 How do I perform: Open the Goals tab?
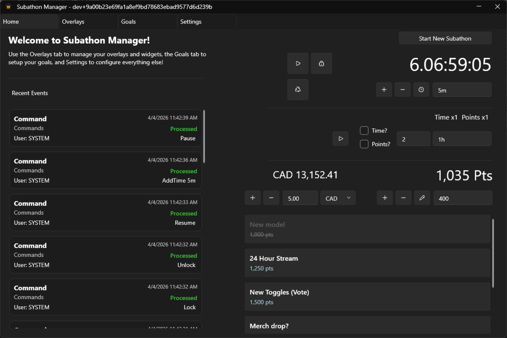click(147, 22)
